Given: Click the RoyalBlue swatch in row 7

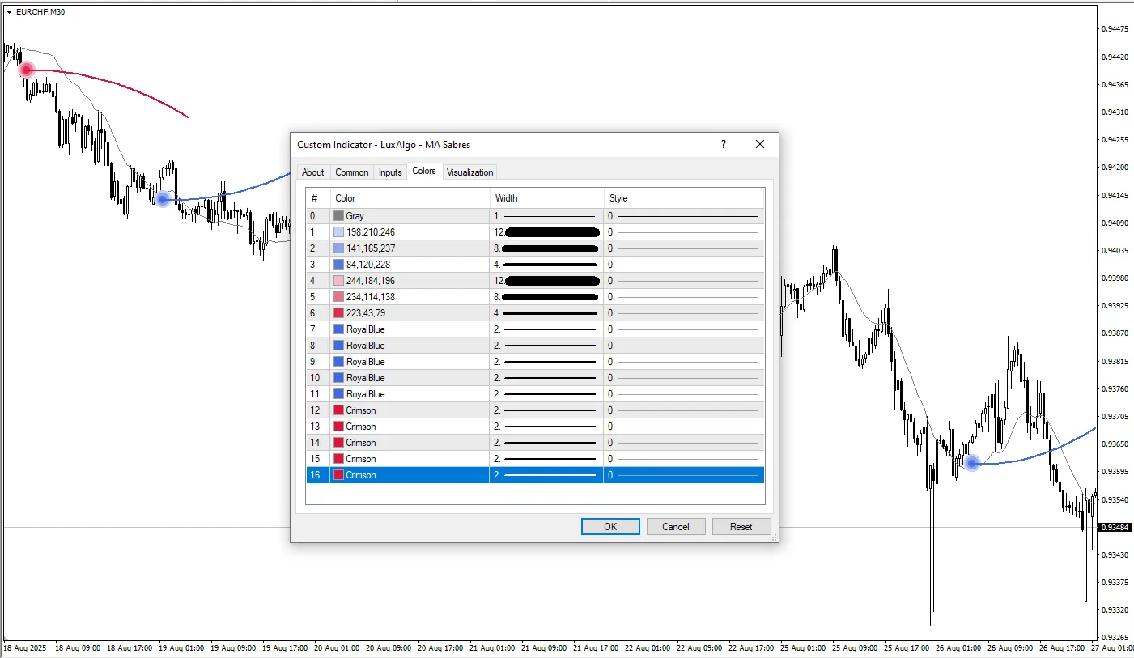Looking at the screenshot, I should point(338,329).
